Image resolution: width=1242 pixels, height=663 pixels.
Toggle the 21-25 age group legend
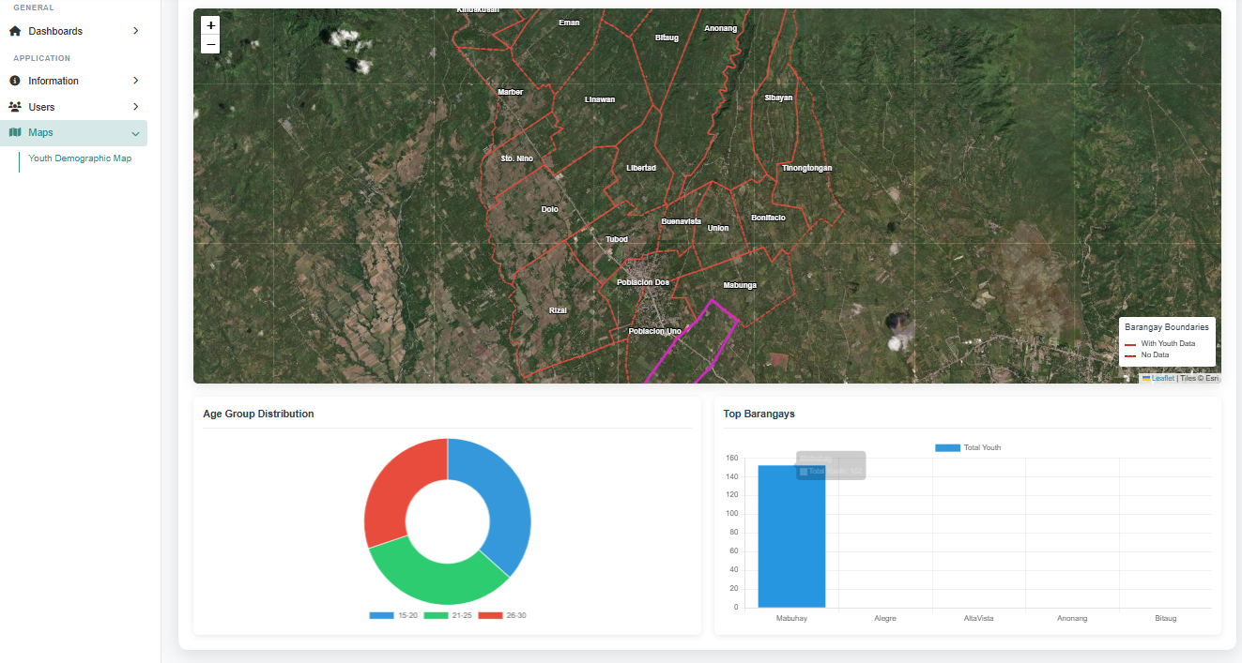447,615
